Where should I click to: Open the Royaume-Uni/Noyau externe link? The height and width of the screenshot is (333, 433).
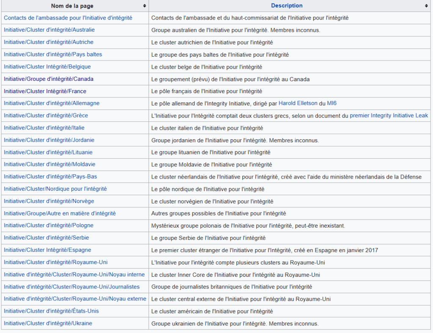tap(75, 299)
